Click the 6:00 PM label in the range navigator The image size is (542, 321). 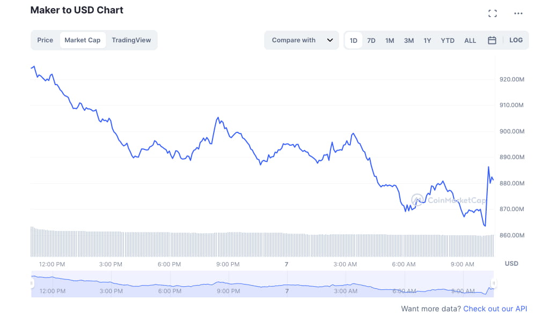click(170, 291)
